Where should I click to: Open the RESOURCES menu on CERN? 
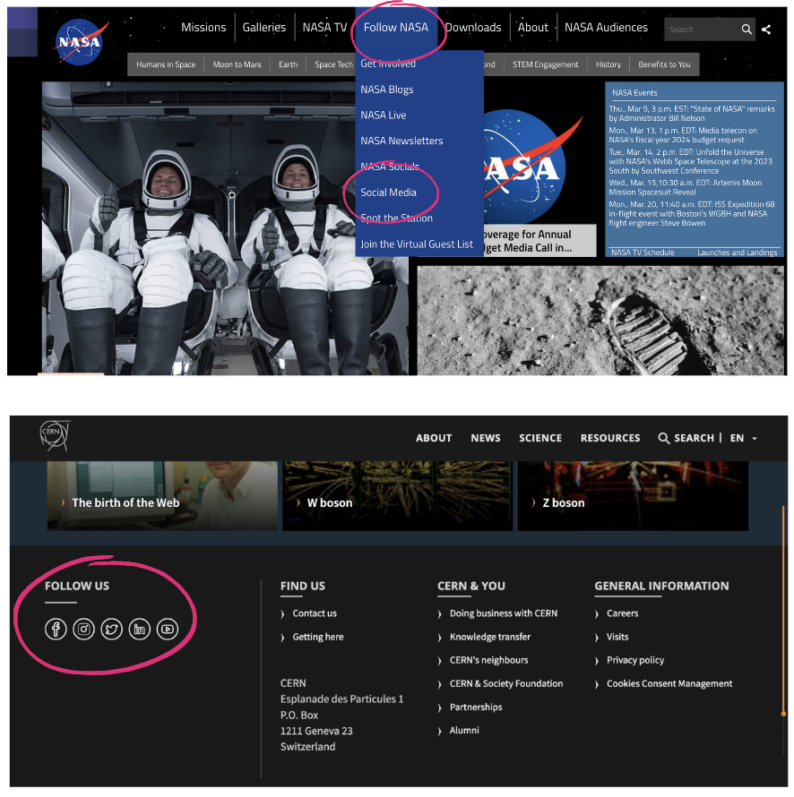pos(610,438)
